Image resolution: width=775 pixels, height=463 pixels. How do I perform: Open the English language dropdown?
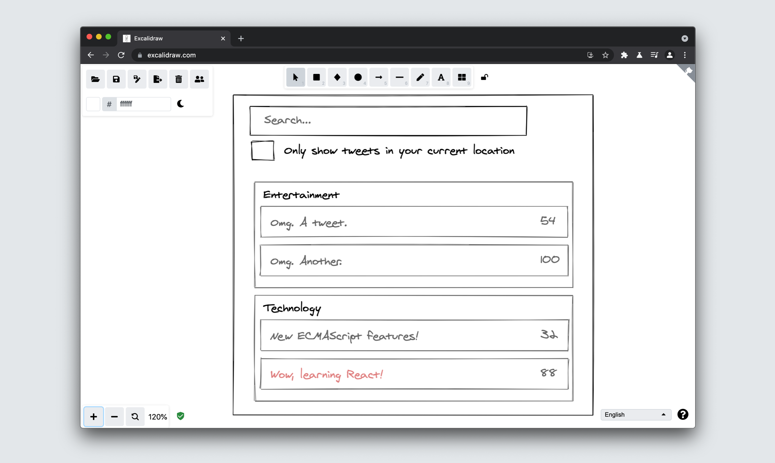point(635,415)
